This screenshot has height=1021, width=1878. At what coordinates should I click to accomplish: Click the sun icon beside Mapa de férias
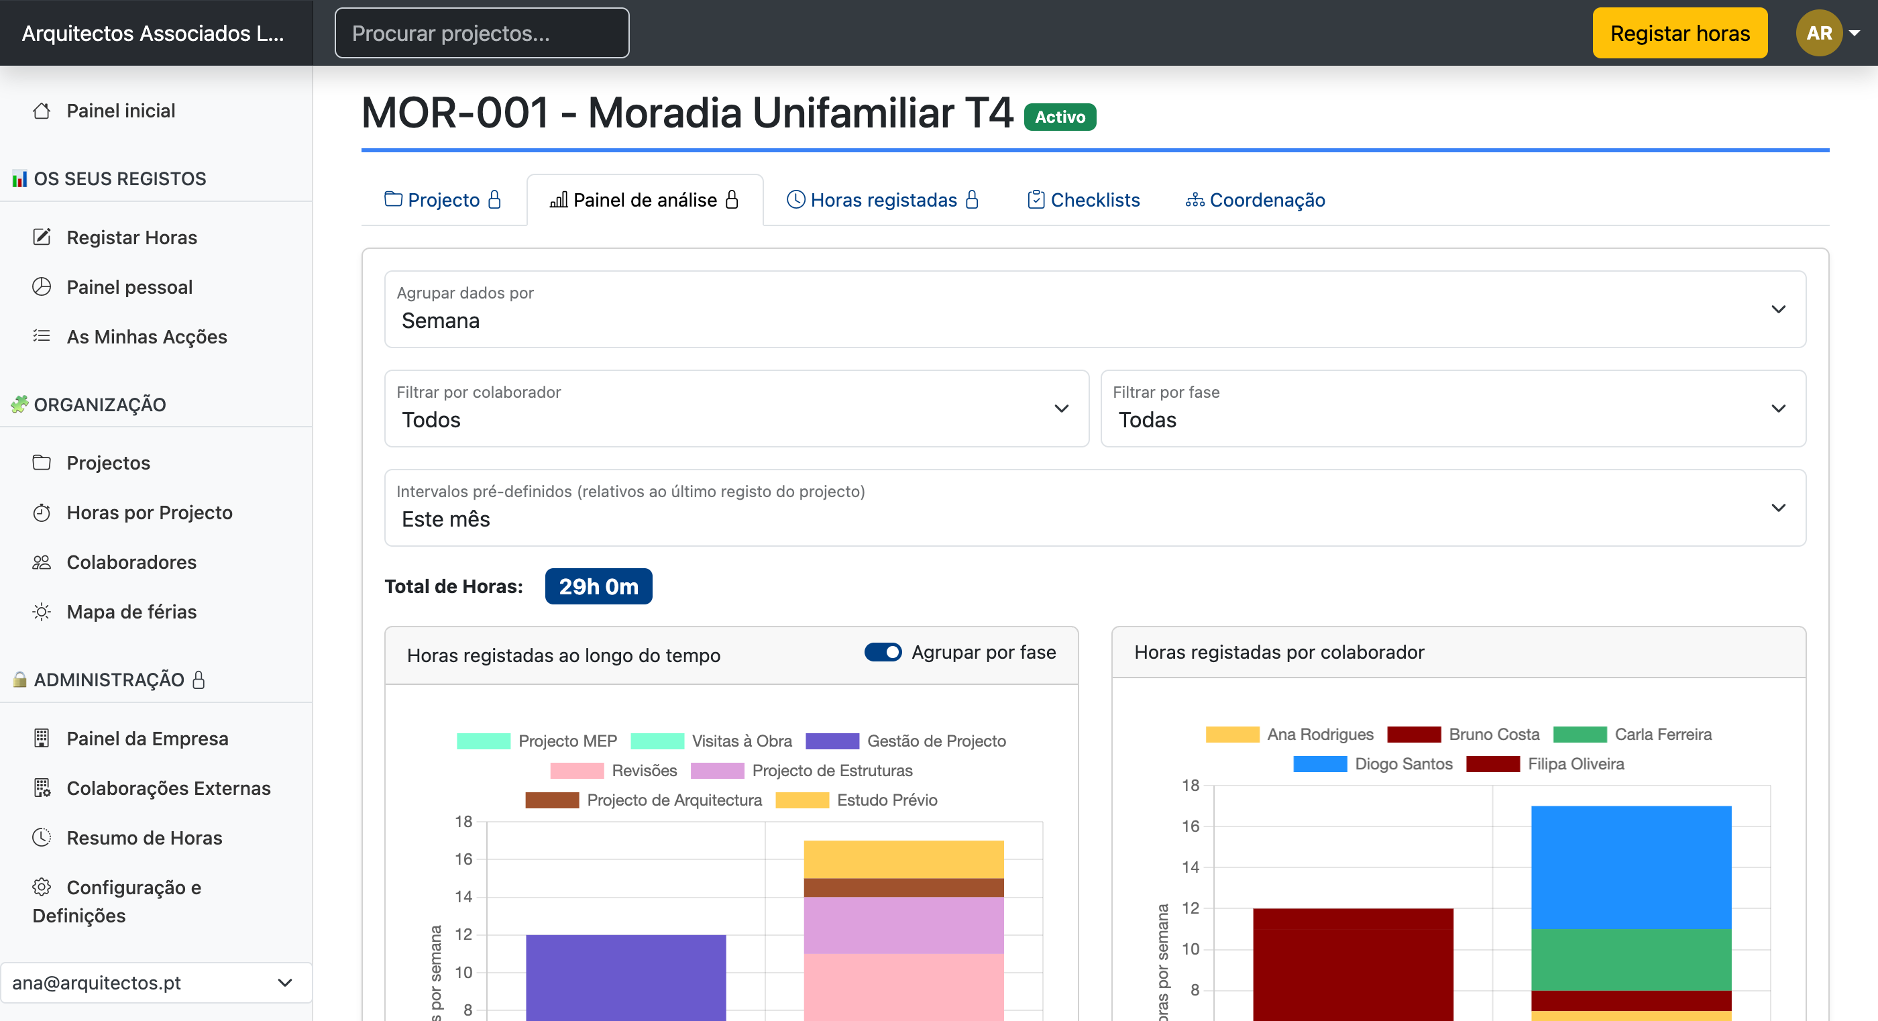[x=42, y=612]
